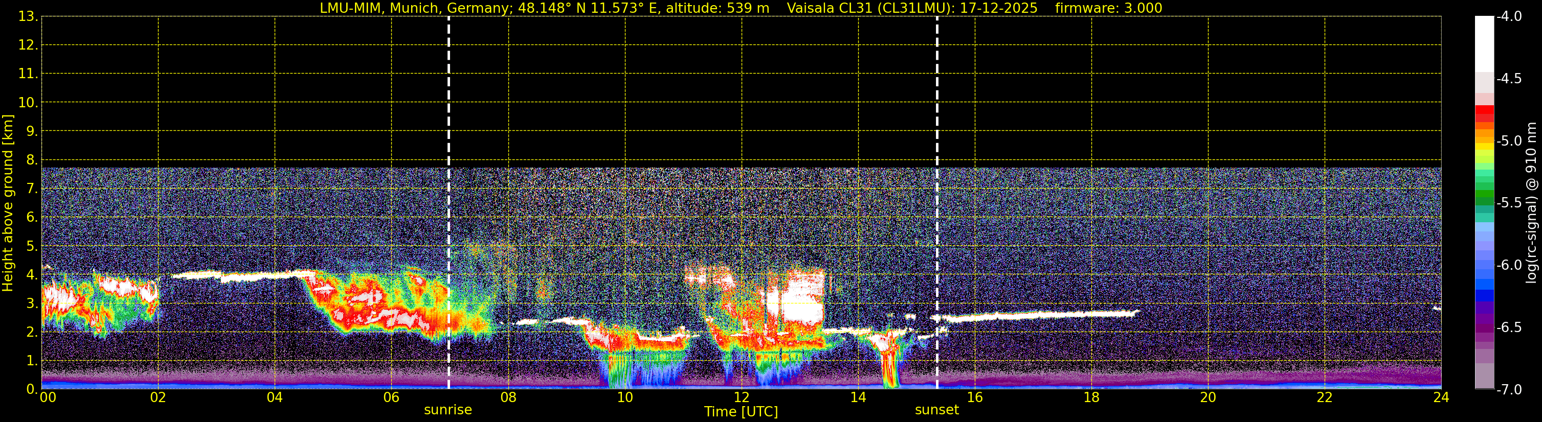Click the "22" time axis tick label

(1325, 397)
